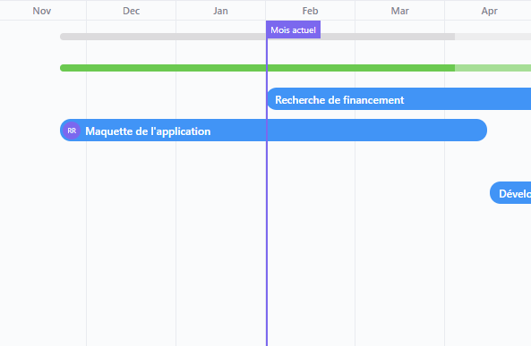Select the Dec month header
This screenshot has height=346, width=531.
[x=131, y=11]
